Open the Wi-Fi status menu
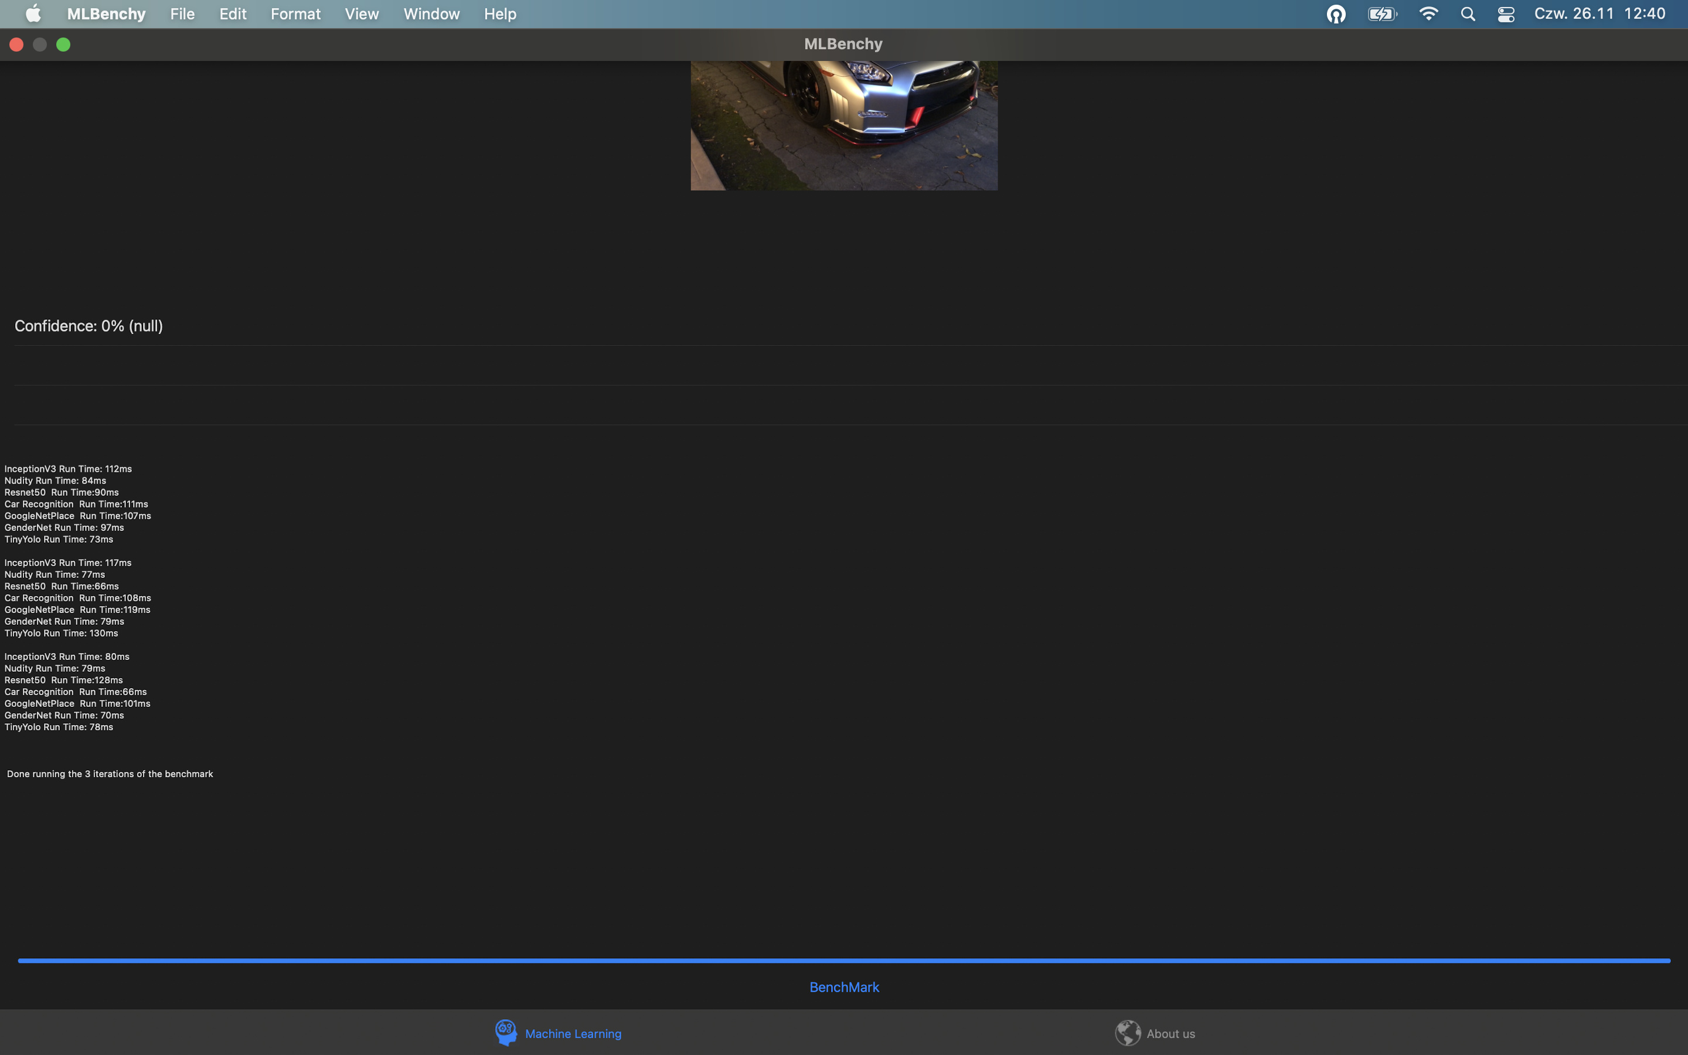Viewport: 1688px width, 1055px height. coord(1428,14)
